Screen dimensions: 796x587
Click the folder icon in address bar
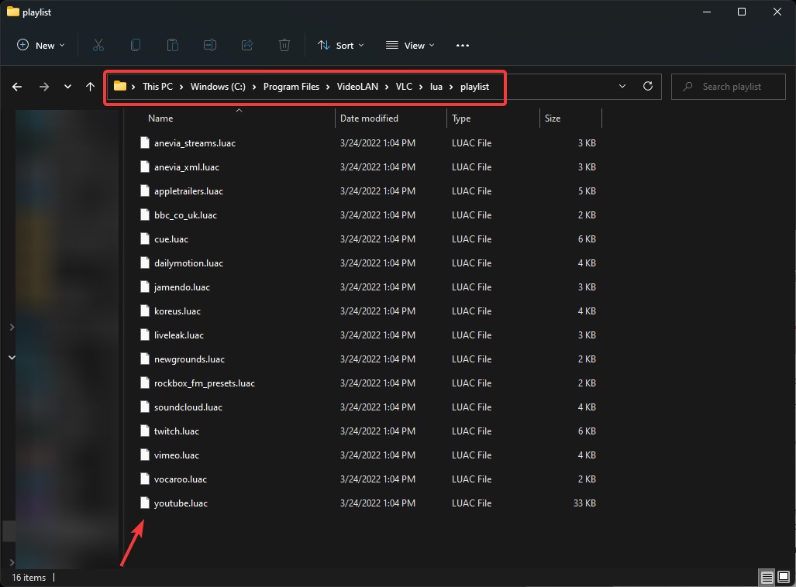120,86
